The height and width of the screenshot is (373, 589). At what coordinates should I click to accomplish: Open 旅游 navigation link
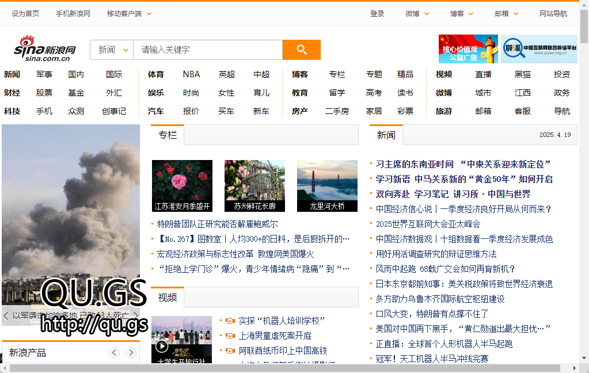point(444,111)
